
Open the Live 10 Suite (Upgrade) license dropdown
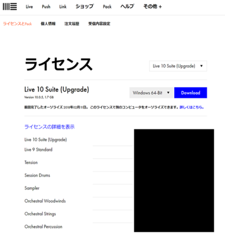pos(178,66)
